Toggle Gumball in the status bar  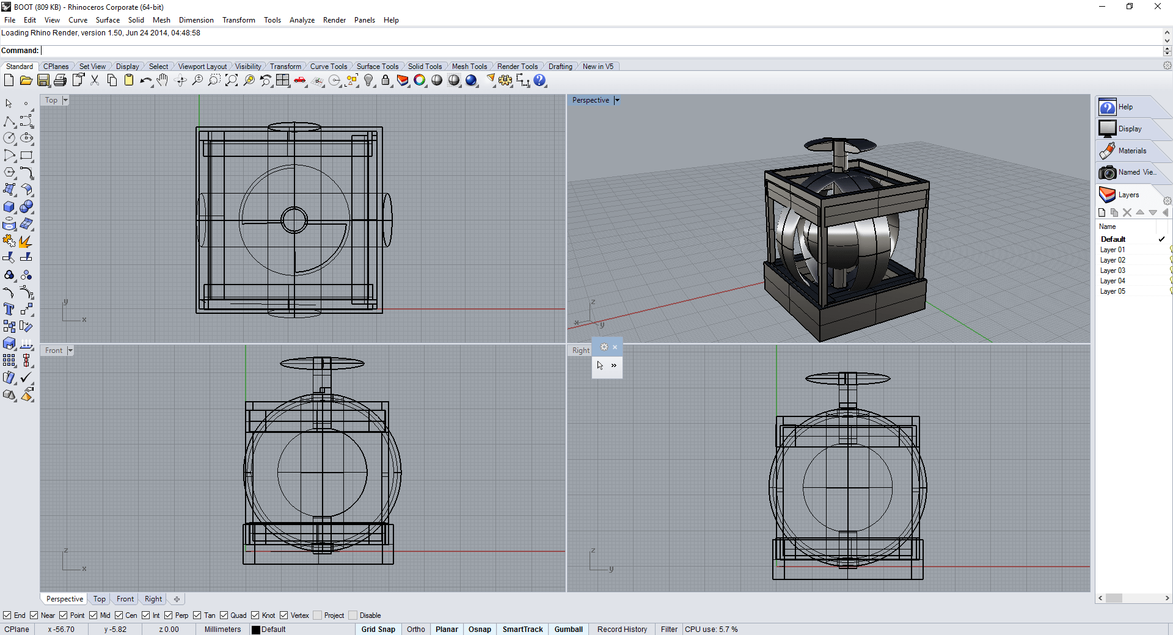click(x=568, y=630)
